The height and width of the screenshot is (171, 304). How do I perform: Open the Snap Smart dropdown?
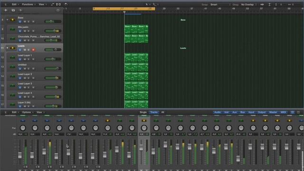point(220,4)
